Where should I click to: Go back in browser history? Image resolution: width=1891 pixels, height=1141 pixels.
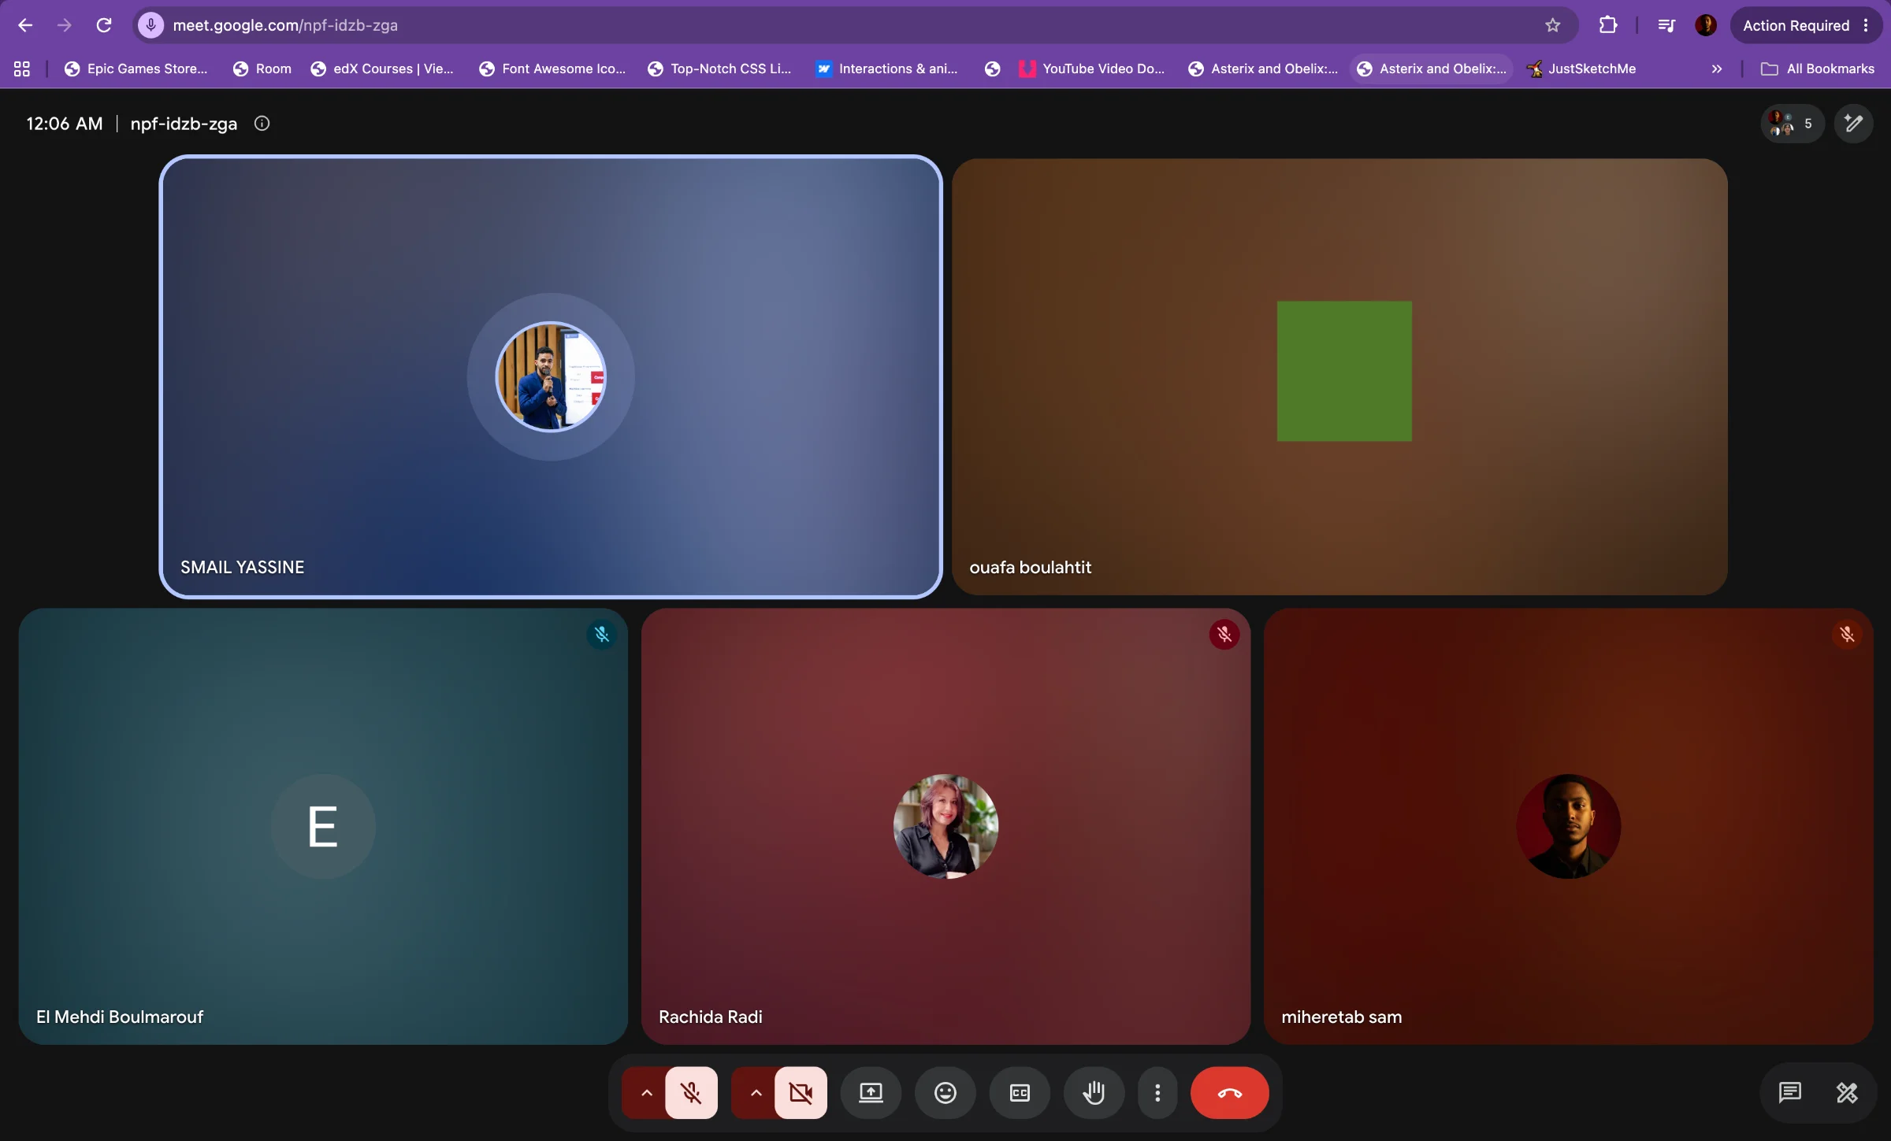click(x=25, y=25)
